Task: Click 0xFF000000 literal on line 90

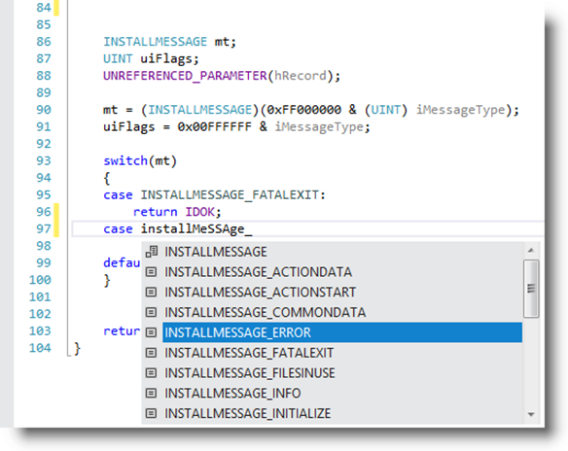Action: 303,110
